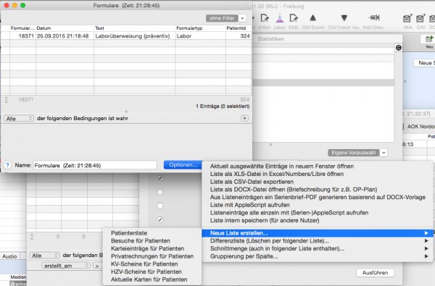Click the Name text field for the list
Viewport: 435px width, 286px height.
click(95, 166)
